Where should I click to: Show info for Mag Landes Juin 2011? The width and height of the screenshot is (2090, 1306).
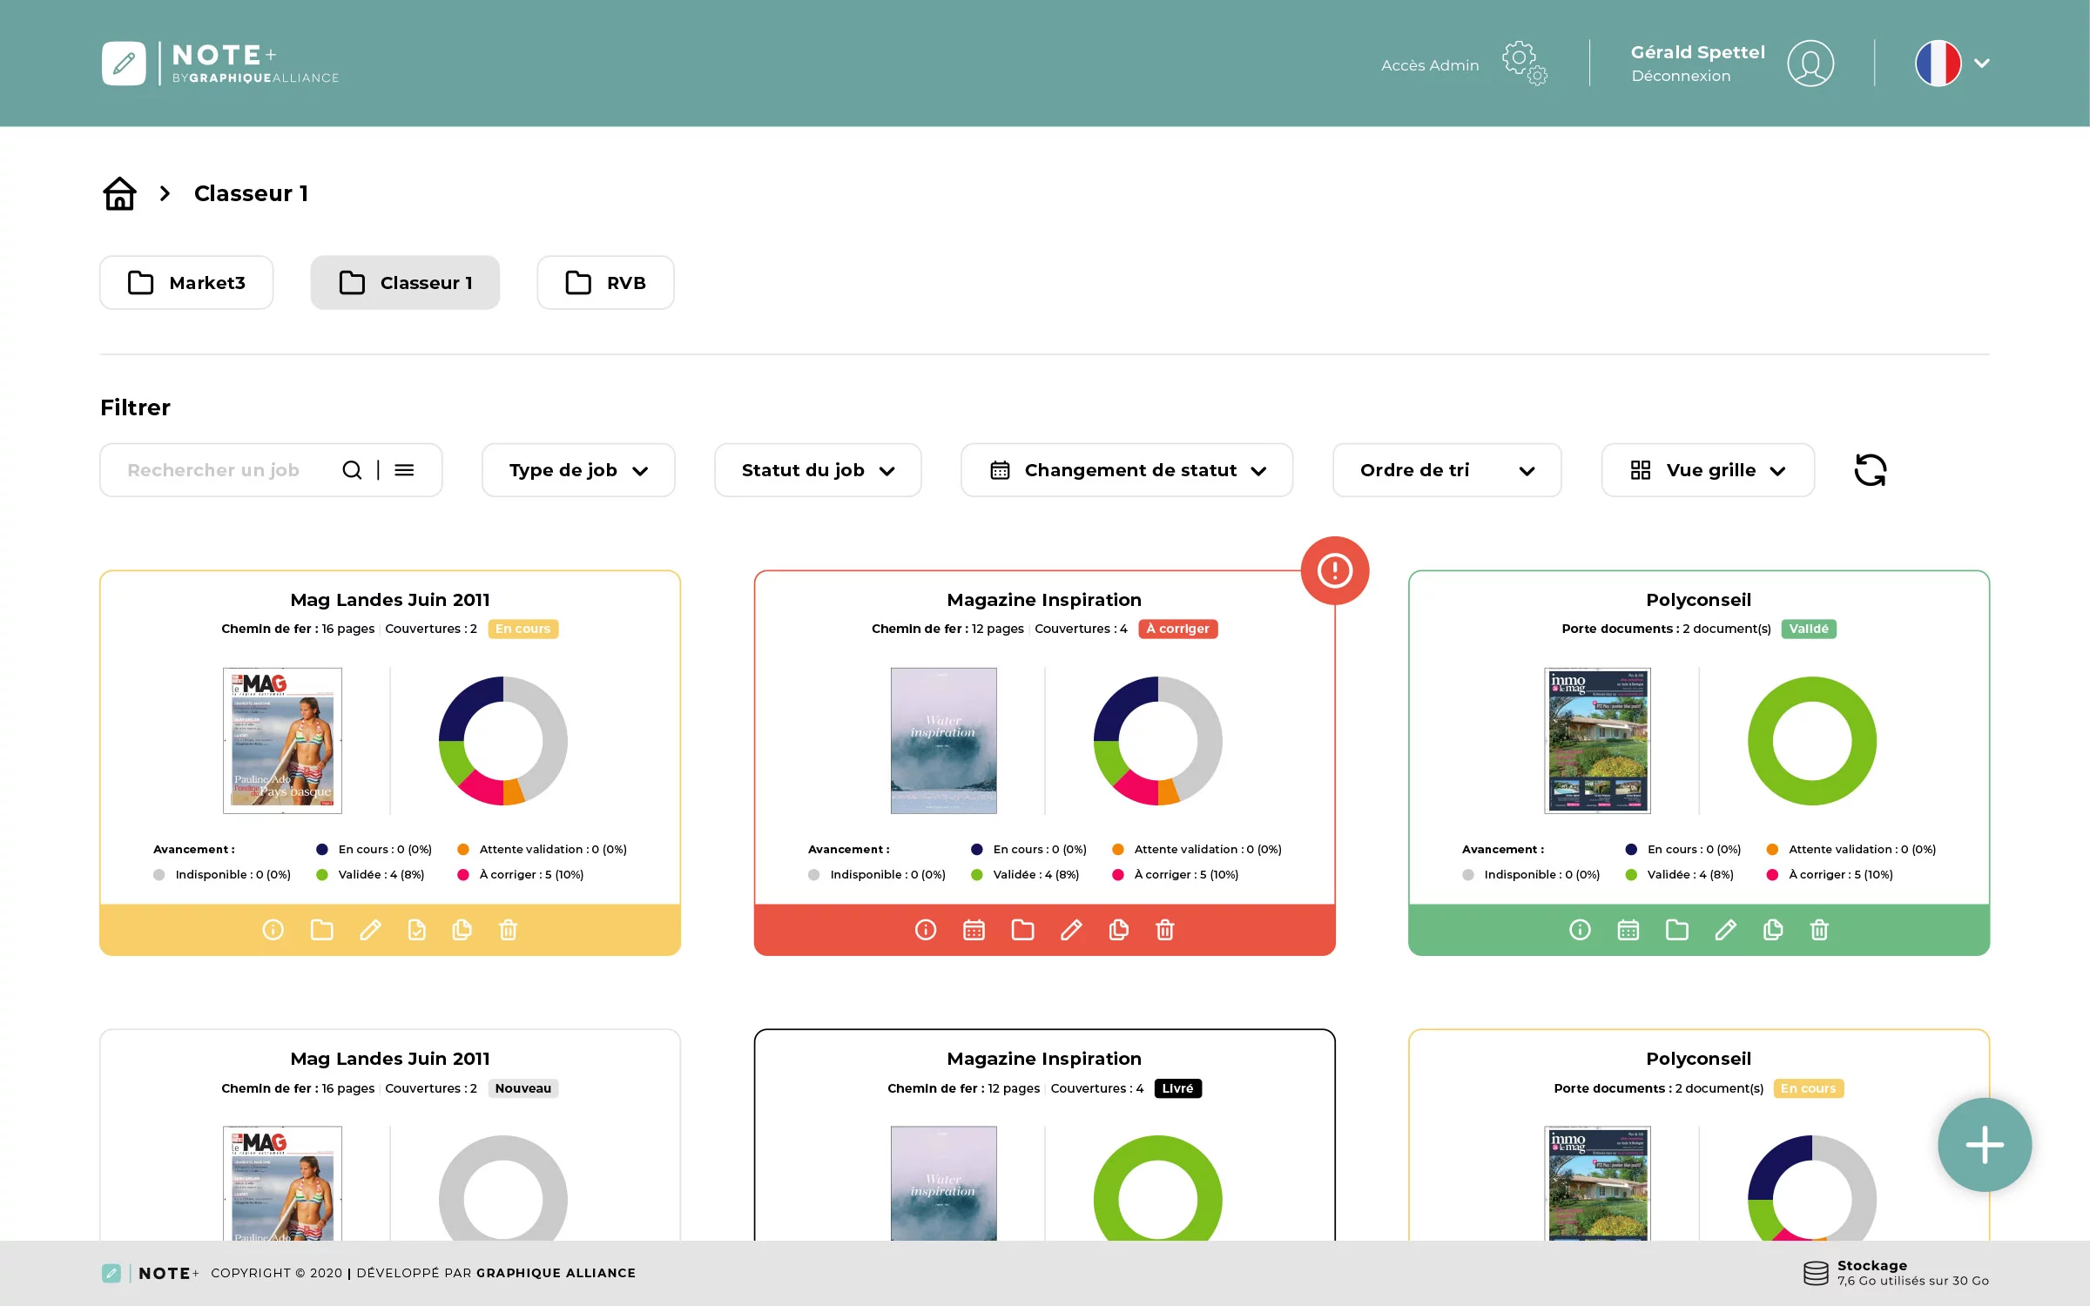pyautogui.click(x=273, y=930)
